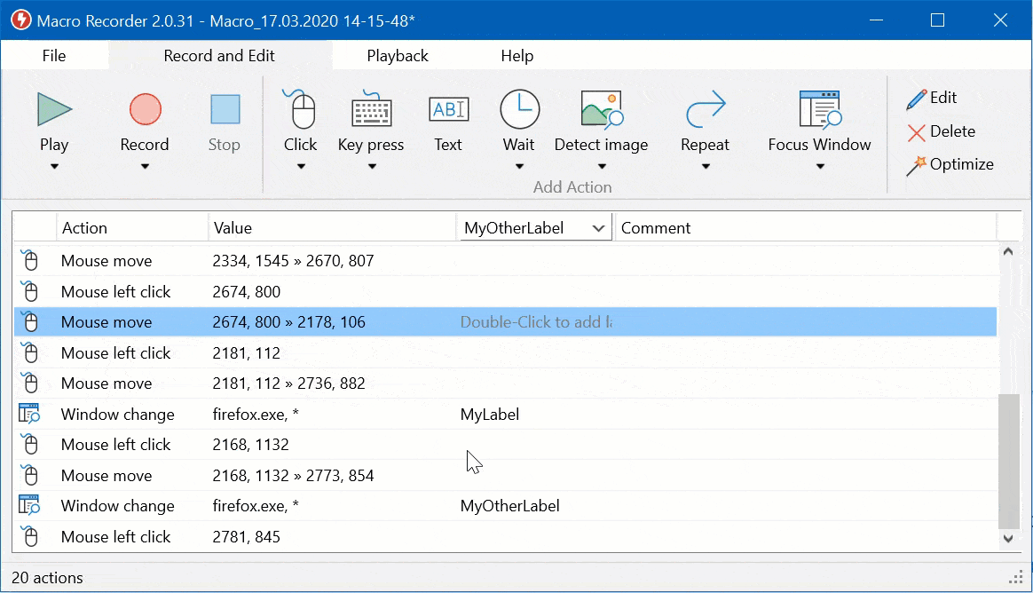
Task: Click the Edit button
Action: pos(933,98)
